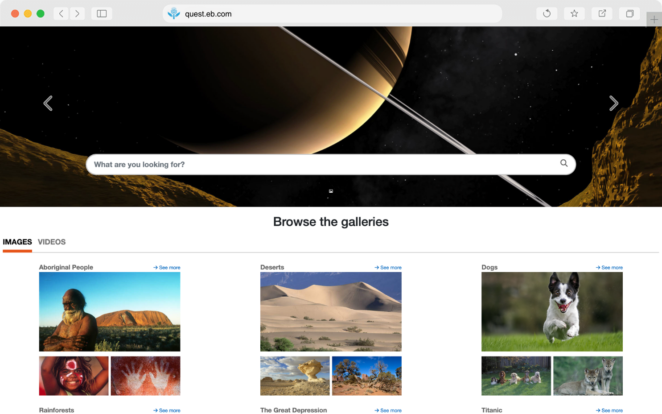Switch to the VIDEOS tab
The height and width of the screenshot is (414, 662).
52,242
